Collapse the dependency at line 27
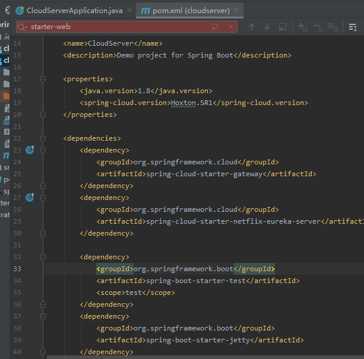 [x=43, y=198]
